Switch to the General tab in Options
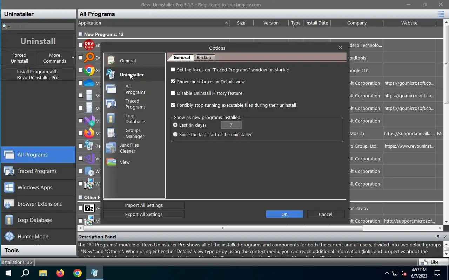The image size is (449, 280). point(181,57)
